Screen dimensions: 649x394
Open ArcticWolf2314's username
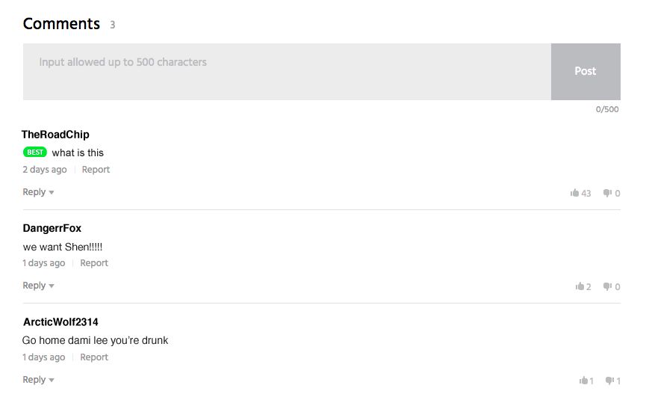[x=60, y=322]
